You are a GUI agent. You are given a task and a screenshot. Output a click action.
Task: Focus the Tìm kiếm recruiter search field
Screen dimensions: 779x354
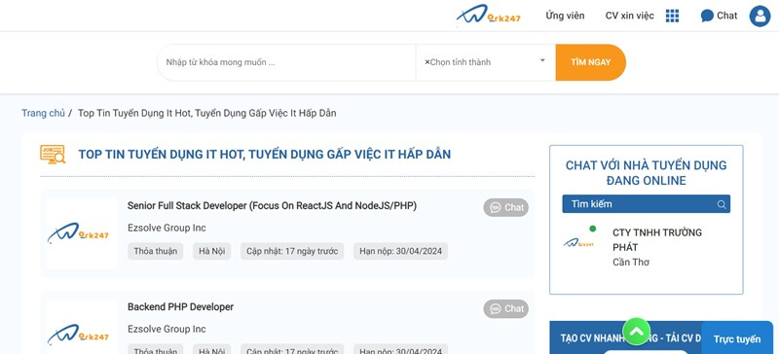pos(646,204)
